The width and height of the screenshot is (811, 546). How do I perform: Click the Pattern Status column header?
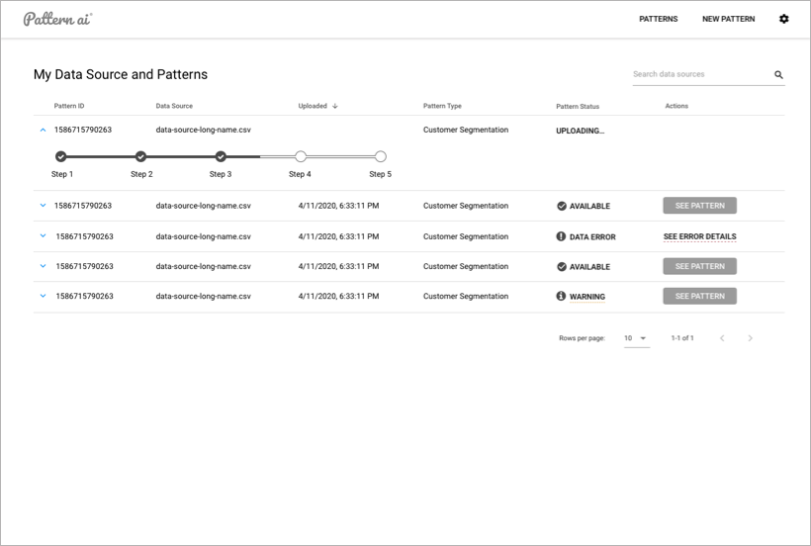pyautogui.click(x=578, y=106)
